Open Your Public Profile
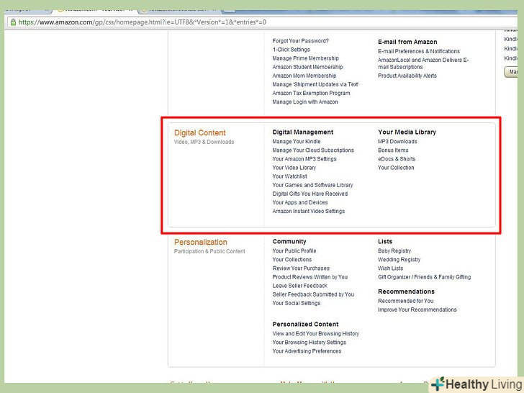 click(294, 250)
